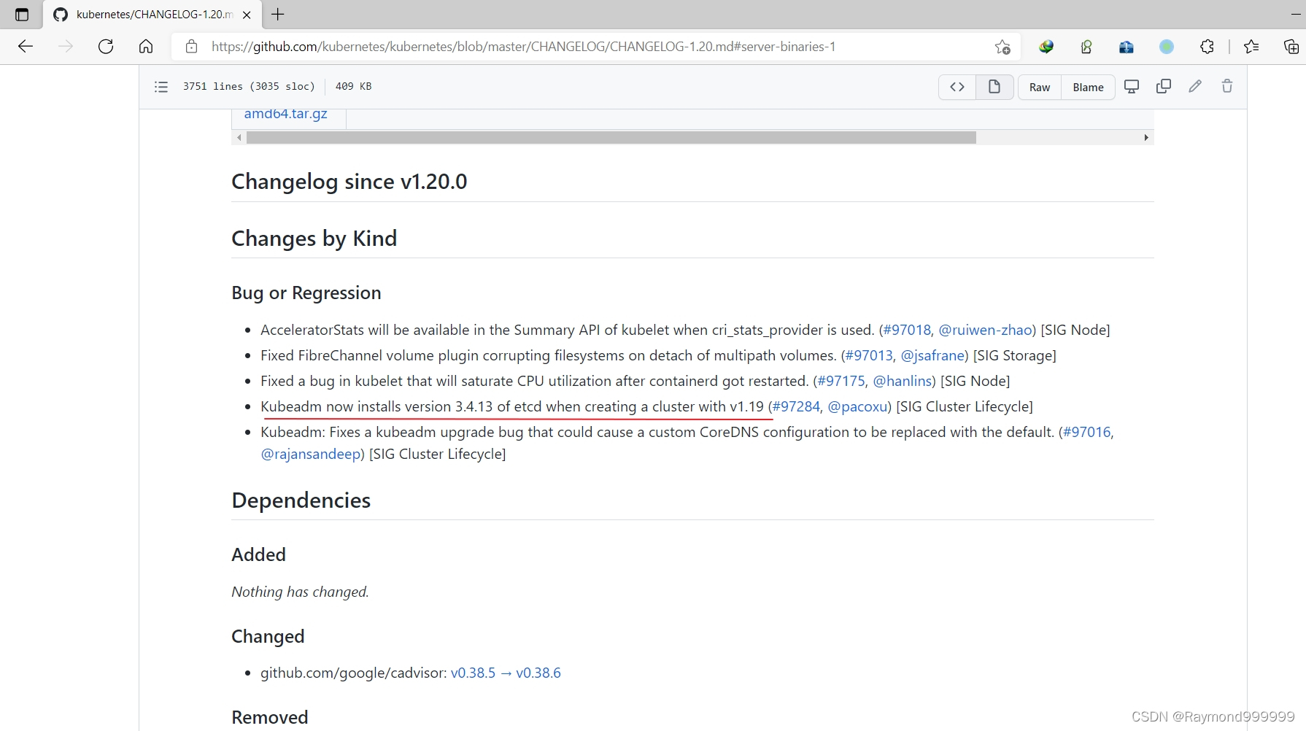Open the Blame view

coord(1088,87)
